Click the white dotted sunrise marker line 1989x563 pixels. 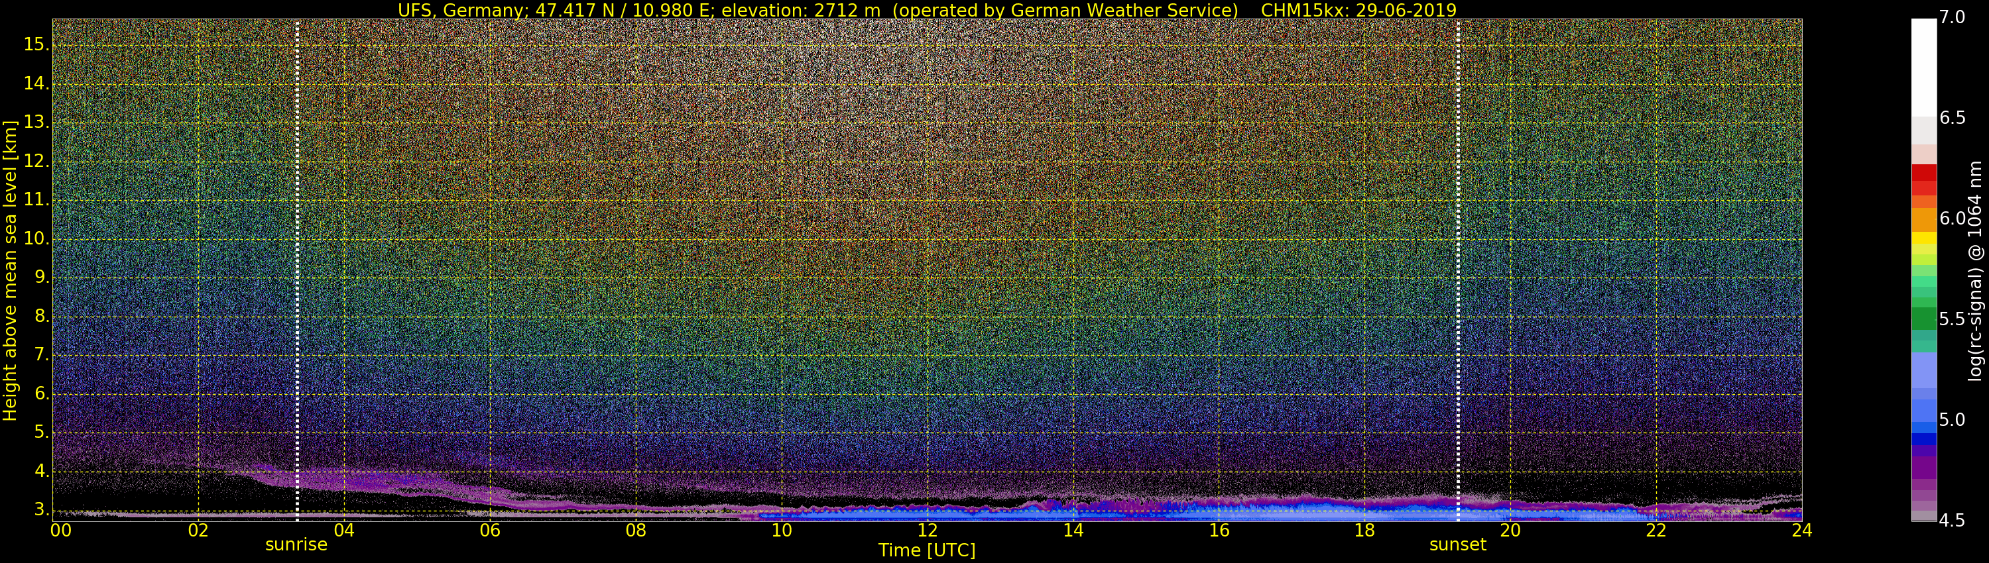click(x=297, y=270)
